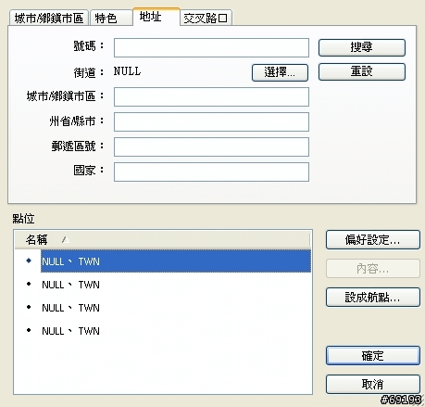The image size is (425, 407).
Task: Select the highlighted first NULL、TWN result
Action: click(176, 261)
